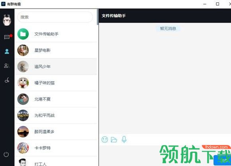Viewport: 231px width, 166px height.
Task: Select contact name 橘子味的猫
Action: pos(45,83)
